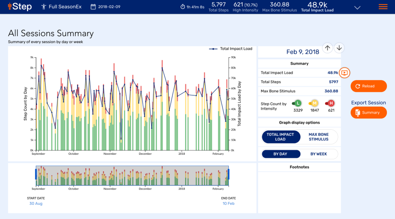Click the athlete icon beside Full SeasonEx
Viewport: 395px width, 219px height.
point(44,7)
